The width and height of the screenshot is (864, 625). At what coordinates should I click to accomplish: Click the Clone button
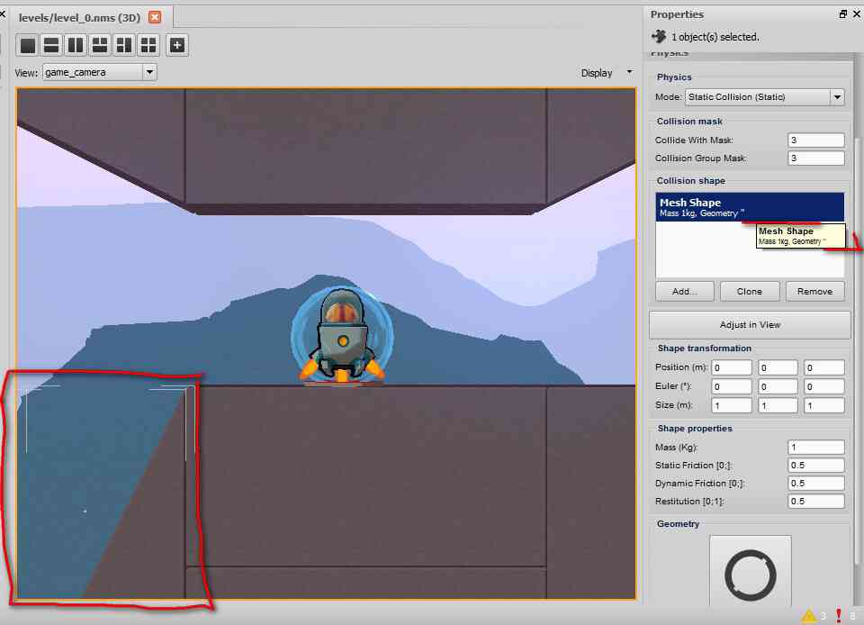point(750,291)
